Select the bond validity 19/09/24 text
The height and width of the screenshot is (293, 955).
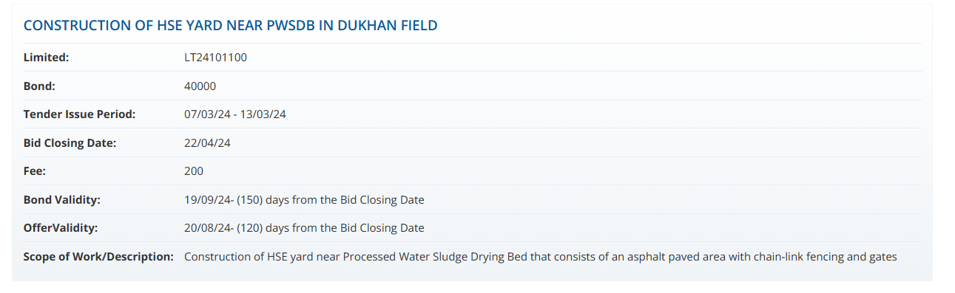[x=207, y=200]
